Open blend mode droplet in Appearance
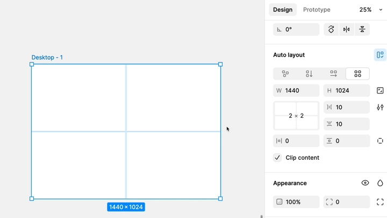The height and width of the screenshot is (218, 387). click(x=380, y=183)
